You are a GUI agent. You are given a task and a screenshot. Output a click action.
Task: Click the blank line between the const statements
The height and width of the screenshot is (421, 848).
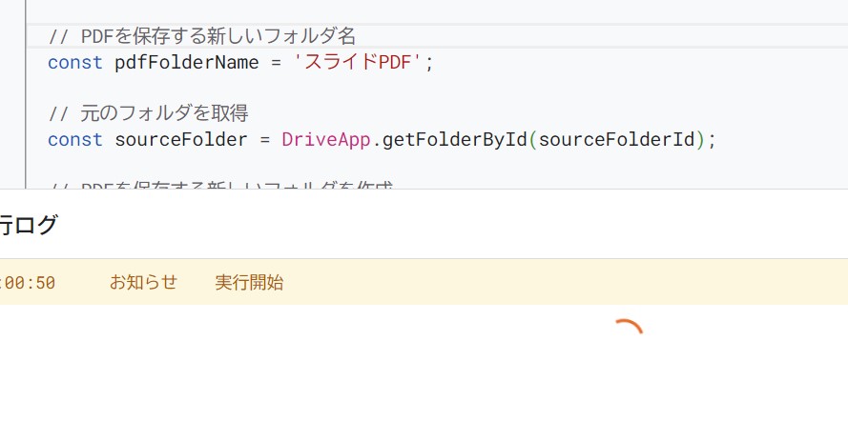click(286, 89)
